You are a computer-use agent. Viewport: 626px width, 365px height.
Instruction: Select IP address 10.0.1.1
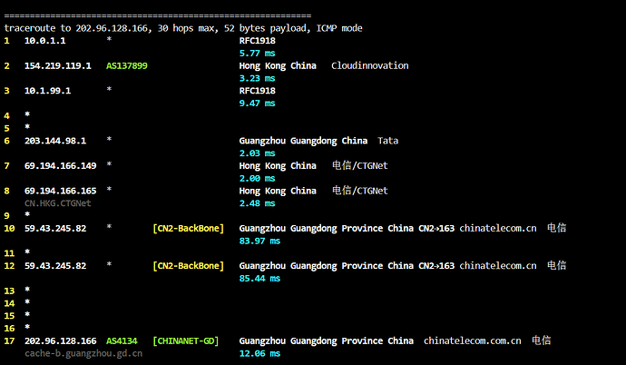click(44, 41)
